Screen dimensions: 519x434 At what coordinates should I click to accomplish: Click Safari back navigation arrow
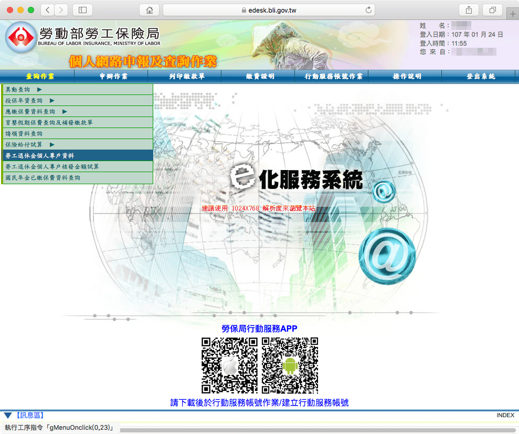click(x=48, y=10)
